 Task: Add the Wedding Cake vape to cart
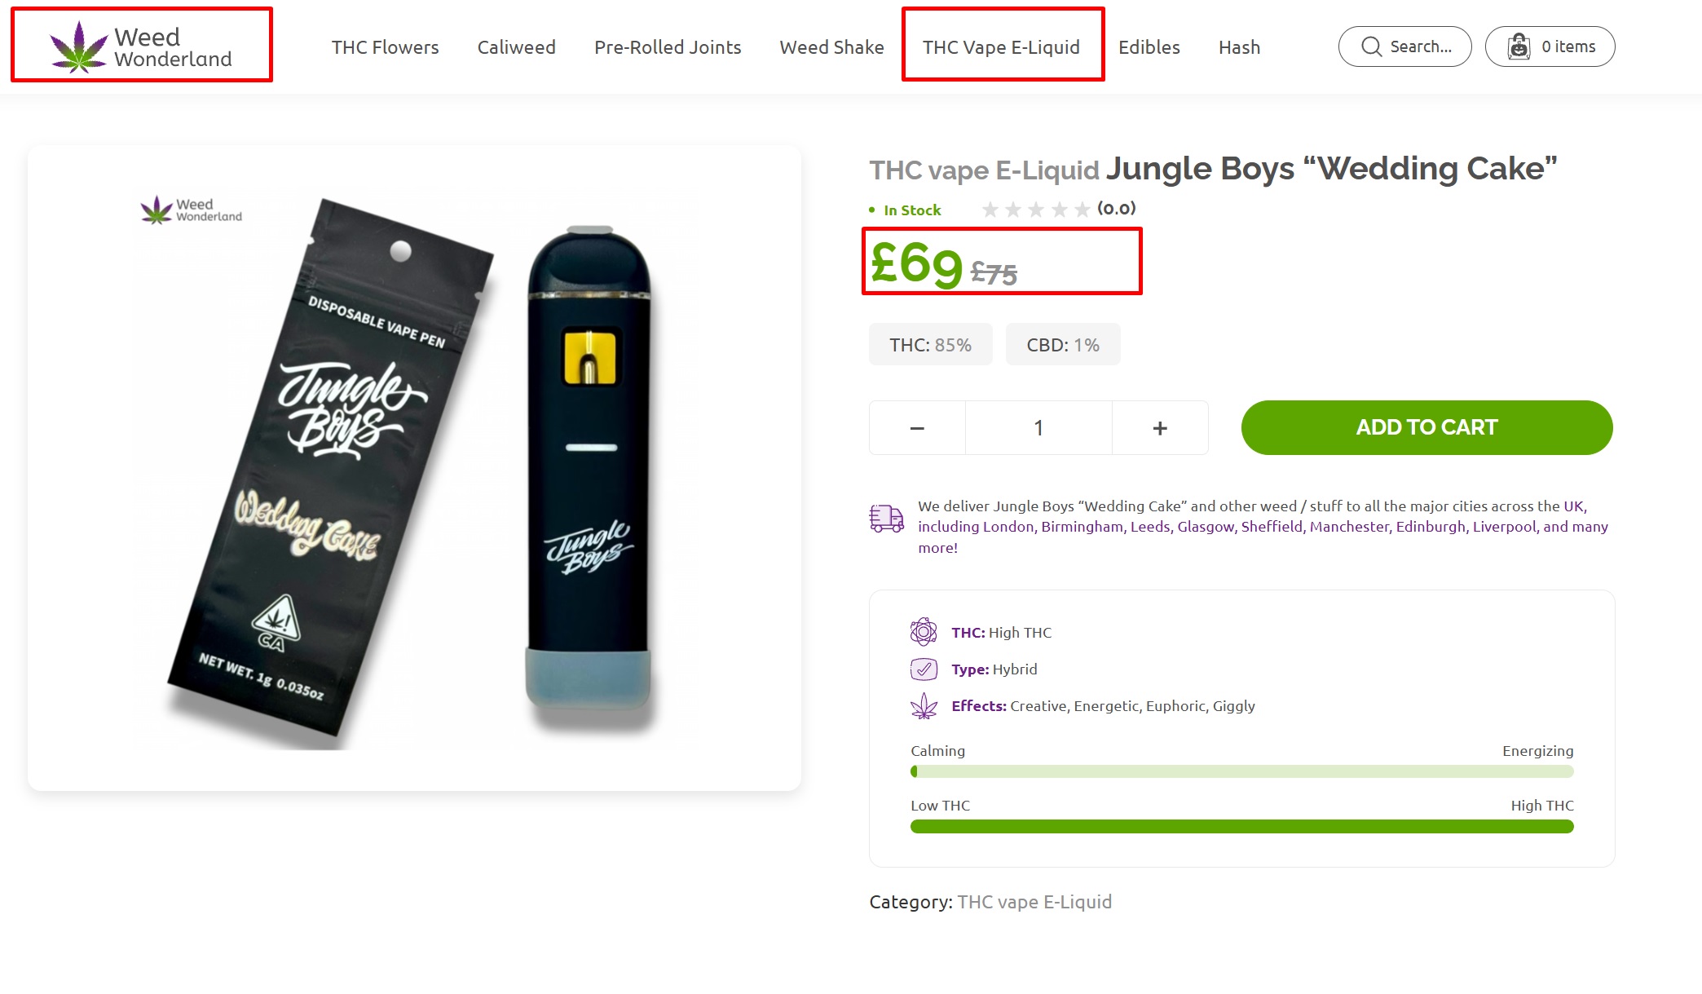[1426, 427]
